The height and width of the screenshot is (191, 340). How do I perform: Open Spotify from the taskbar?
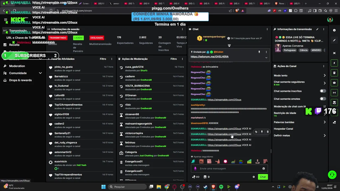[221, 187]
